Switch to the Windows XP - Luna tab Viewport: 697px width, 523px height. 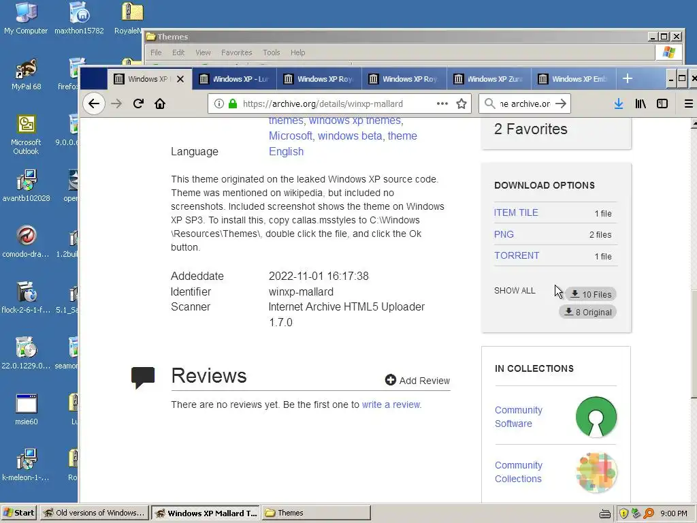[x=234, y=79]
